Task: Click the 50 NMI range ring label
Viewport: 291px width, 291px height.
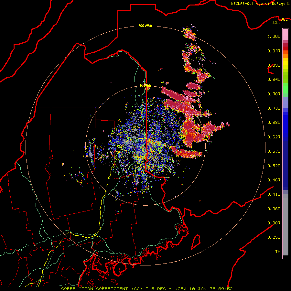Action: point(145,86)
